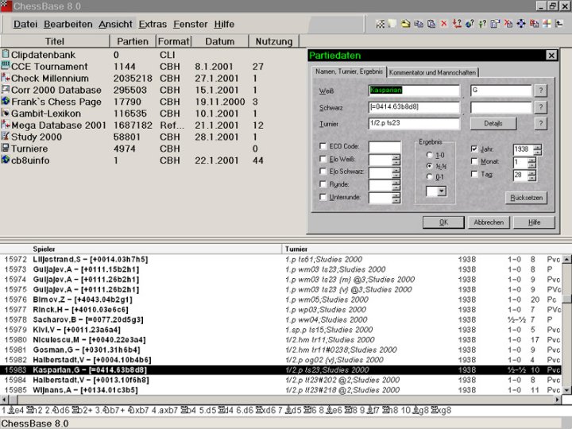Click the new blank database toolbar icon
The height and width of the screenshot is (429, 572).
[392, 24]
